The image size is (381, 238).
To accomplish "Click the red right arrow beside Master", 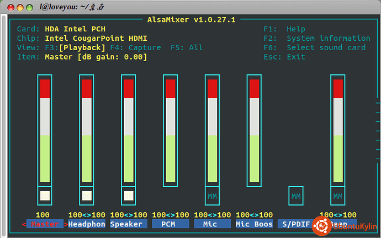I will coord(66,224).
